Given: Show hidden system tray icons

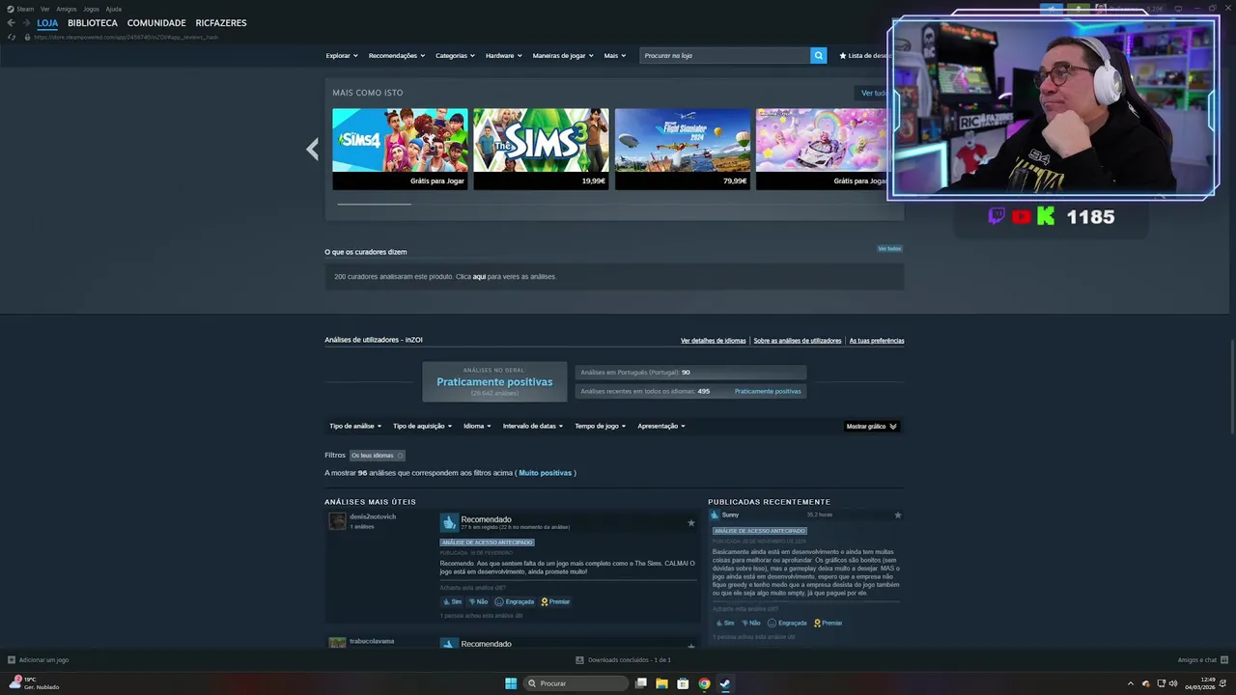Looking at the screenshot, I should (1131, 683).
